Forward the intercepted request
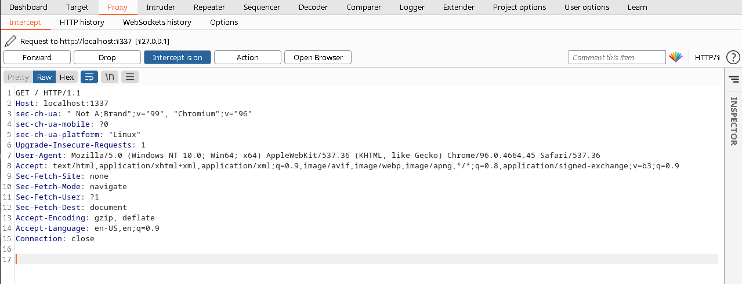742x284 pixels. [x=37, y=57]
